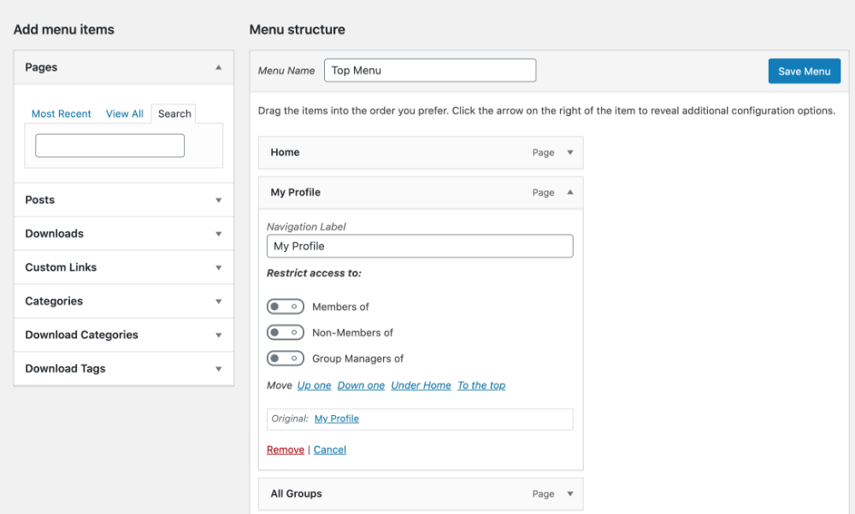Image resolution: width=855 pixels, height=514 pixels.
Task: Expand the Download Tags section
Action: [218, 369]
